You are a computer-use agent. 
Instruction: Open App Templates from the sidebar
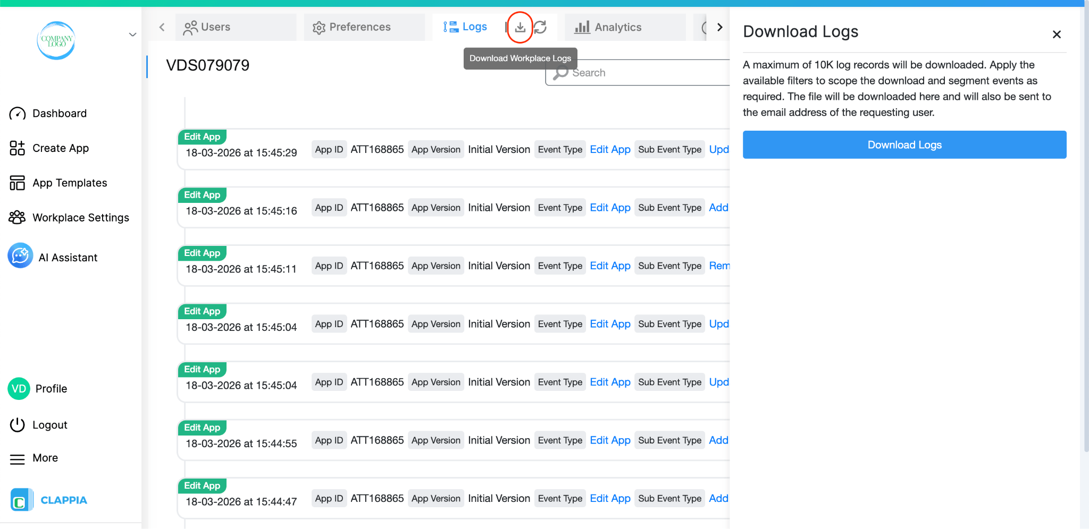[x=69, y=183]
